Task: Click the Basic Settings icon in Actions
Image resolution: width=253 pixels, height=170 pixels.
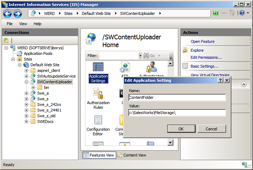Action: click(185, 66)
